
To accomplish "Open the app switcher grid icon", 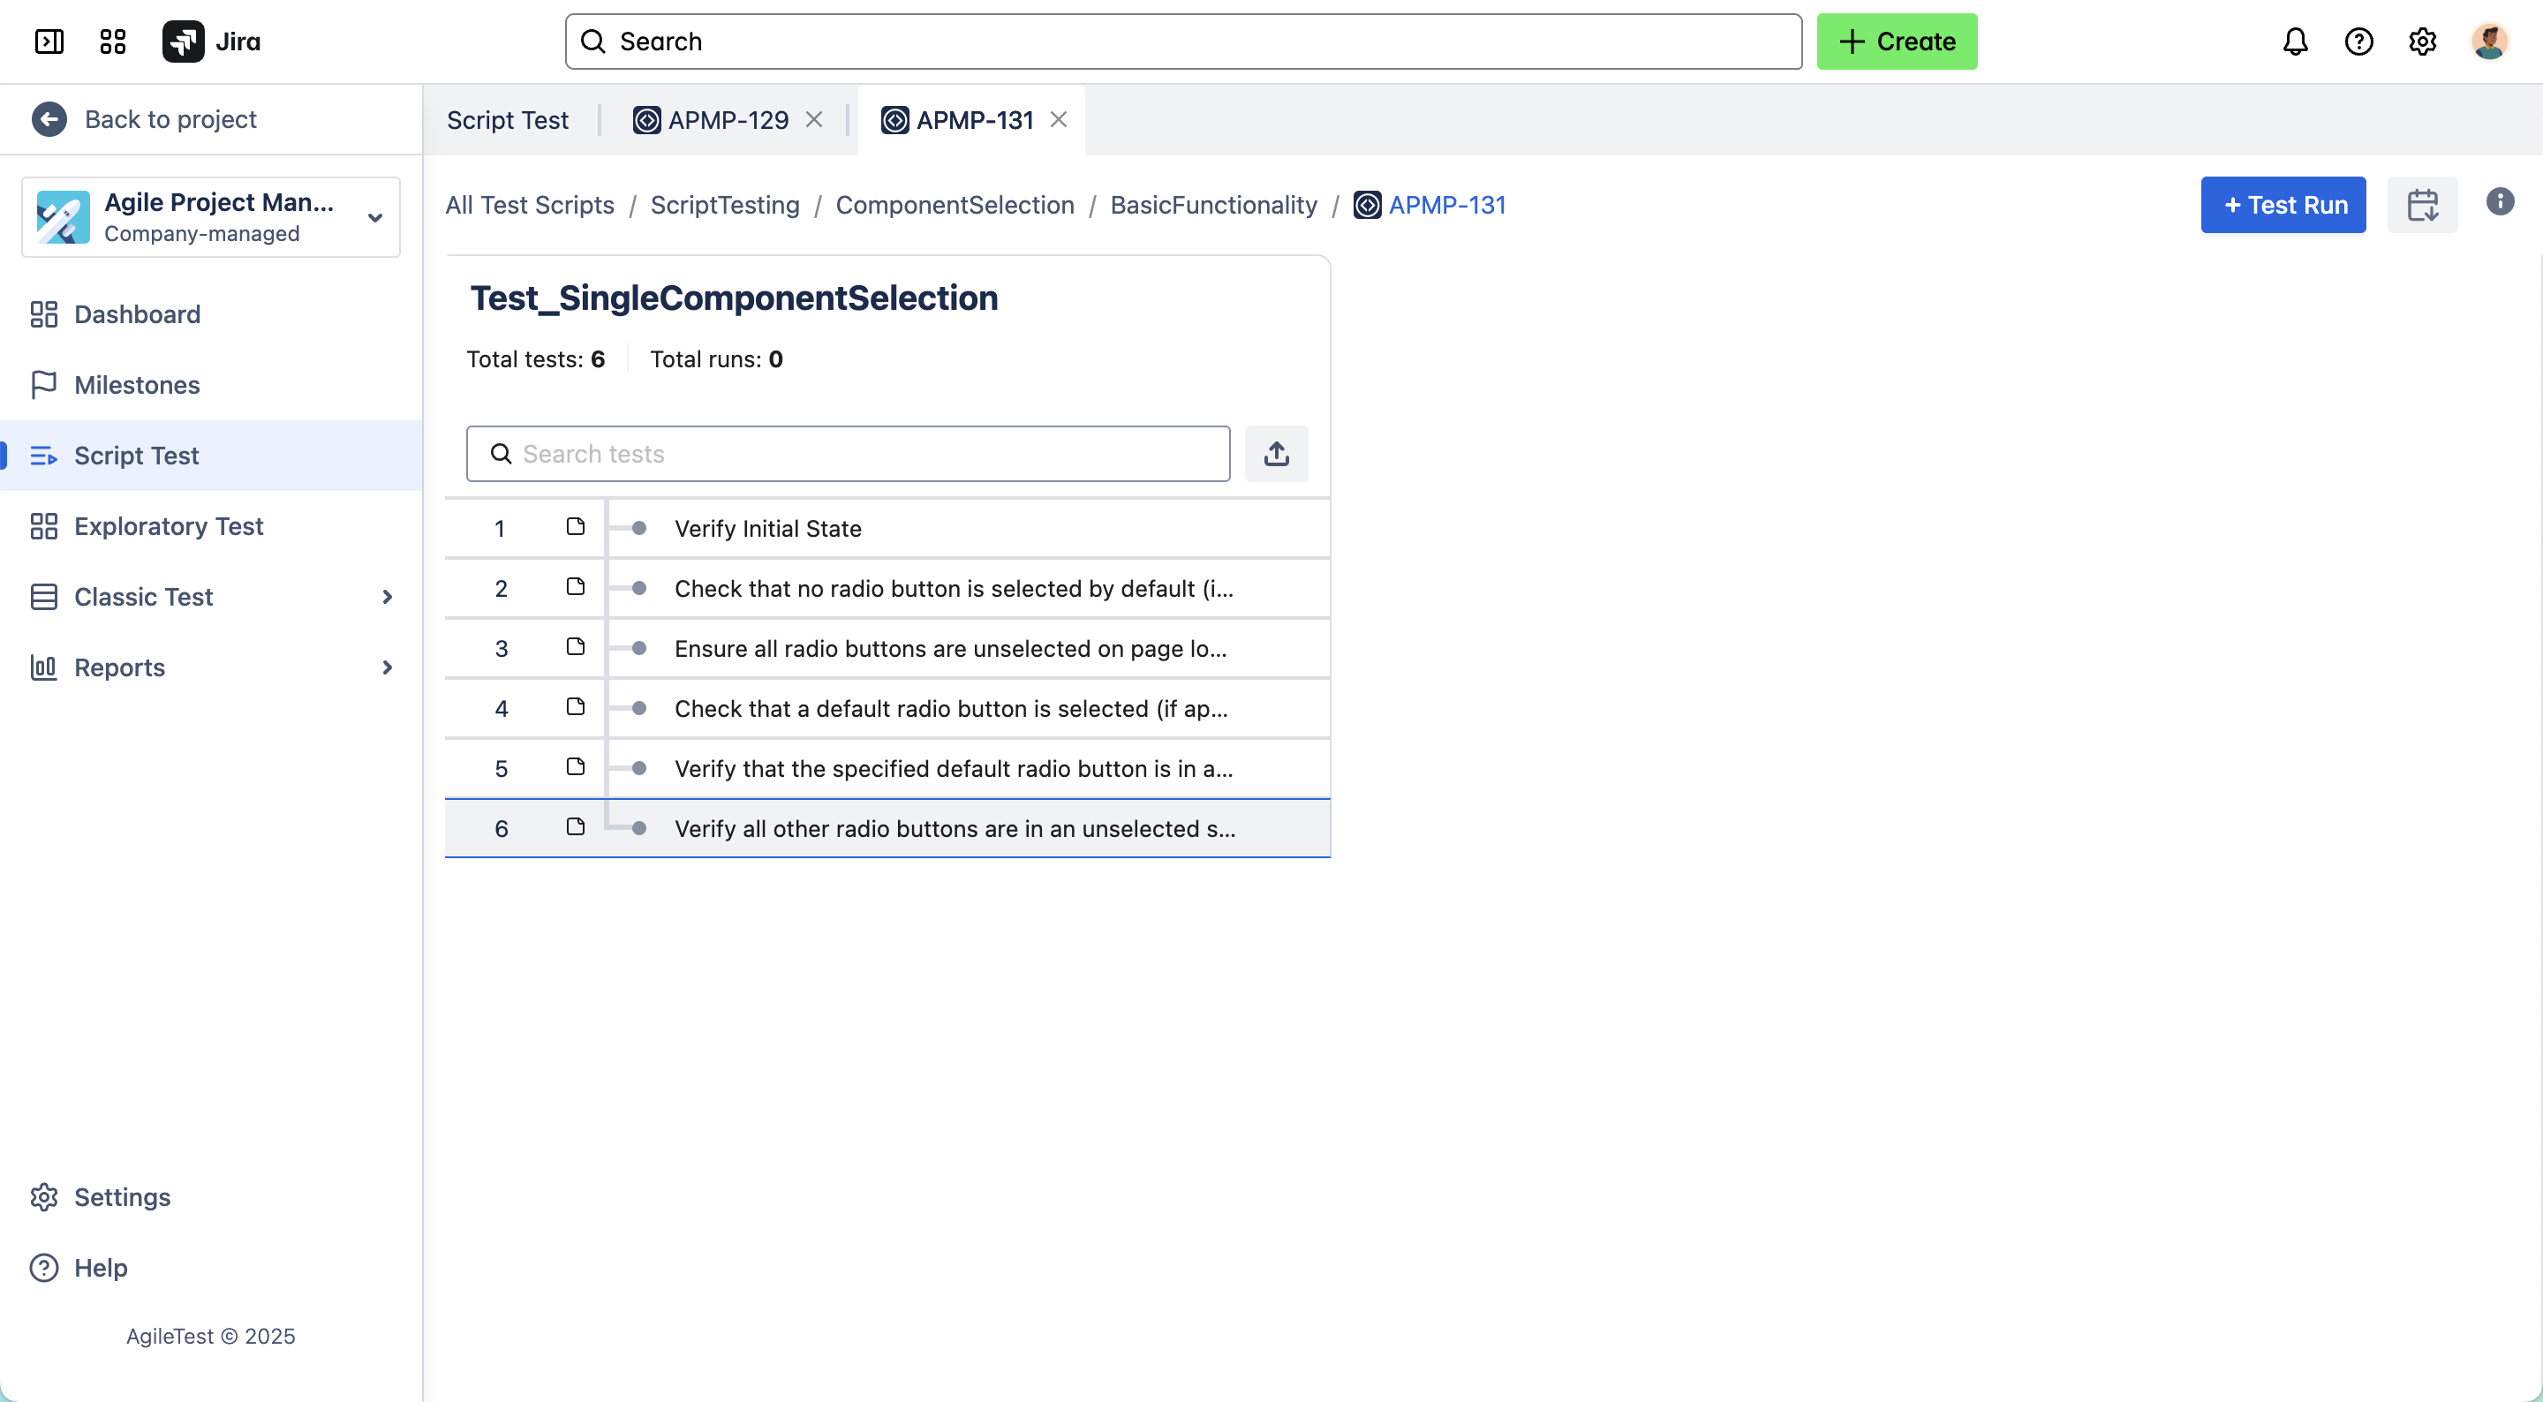I will pyautogui.click(x=111, y=41).
